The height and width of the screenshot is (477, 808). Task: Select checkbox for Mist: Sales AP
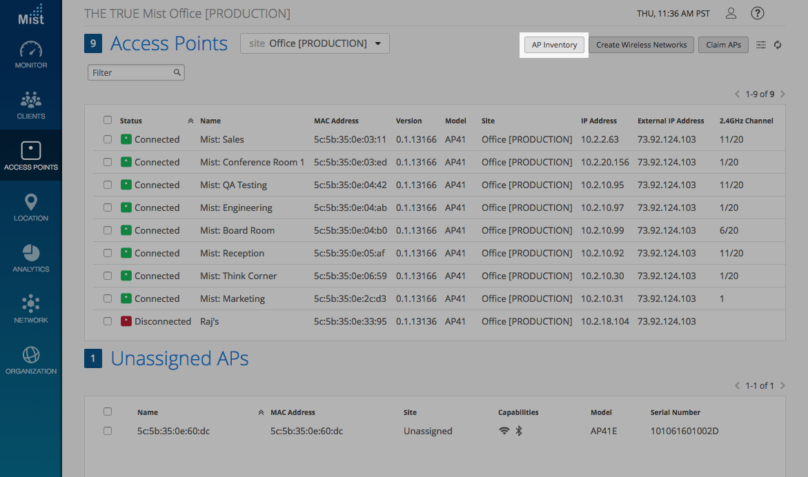point(108,139)
